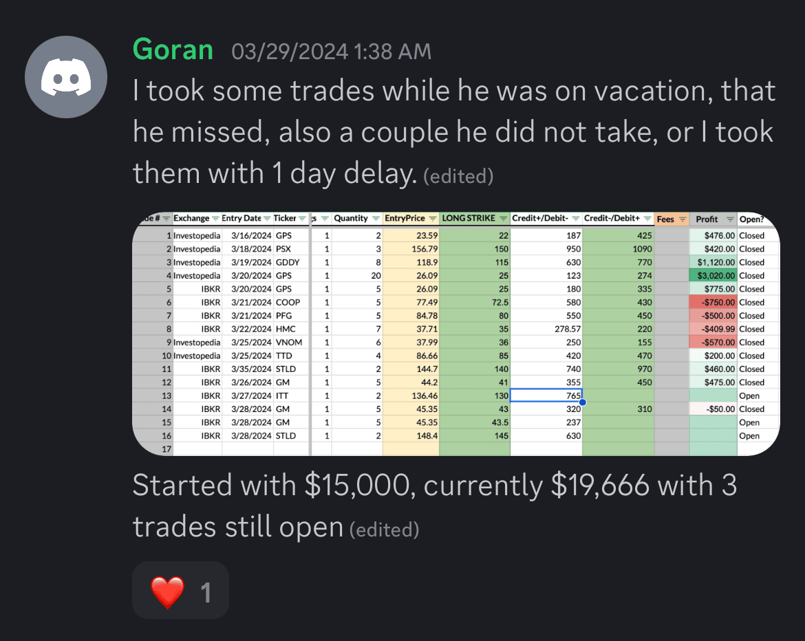Click the Entry Date column filter icon
Screen dimensions: 805x641
click(x=268, y=219)
